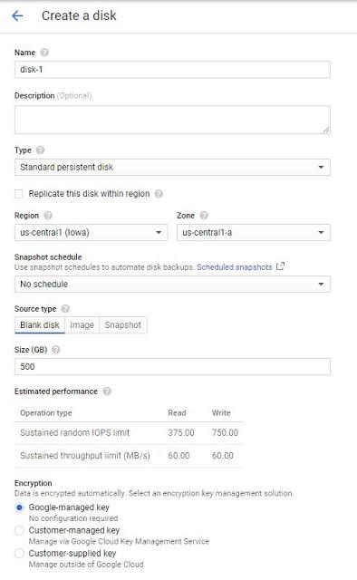Click Source type help icon

tap(65, 309)
